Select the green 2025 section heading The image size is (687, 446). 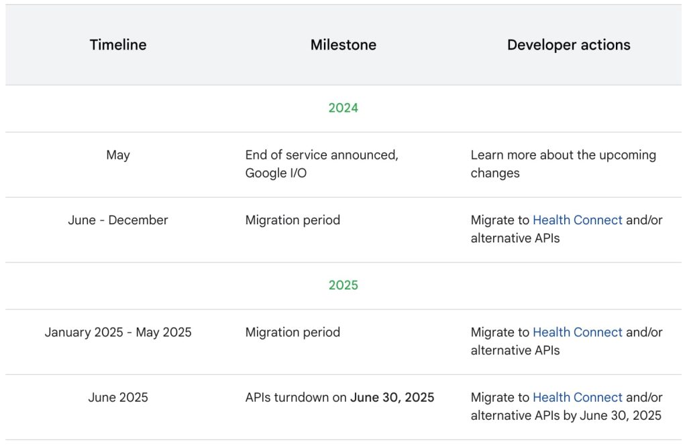point(343,285)
